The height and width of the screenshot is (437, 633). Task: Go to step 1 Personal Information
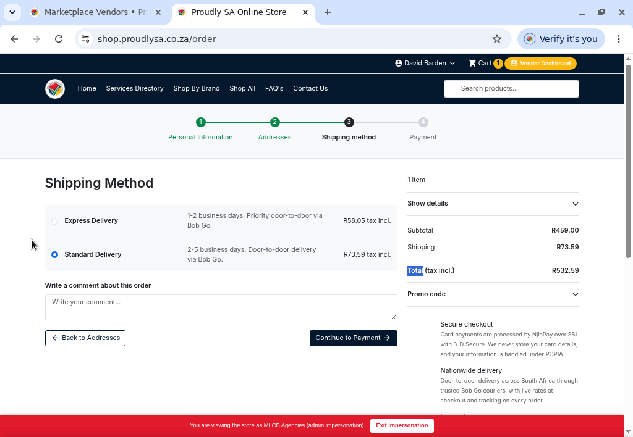pos(201,129)
